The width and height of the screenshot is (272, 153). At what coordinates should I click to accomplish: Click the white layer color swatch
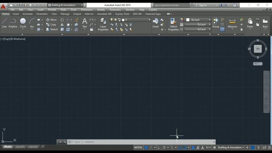123,20
